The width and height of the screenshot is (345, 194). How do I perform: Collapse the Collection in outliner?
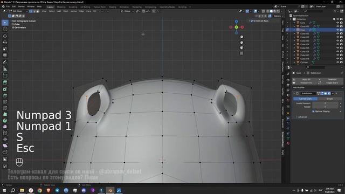pyautogui.click(x=291, y=19)
